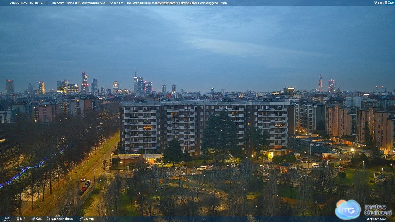This screenshot has width=395, height=222.
Task: Click the 92% humidity value
Action: [39, 219]
